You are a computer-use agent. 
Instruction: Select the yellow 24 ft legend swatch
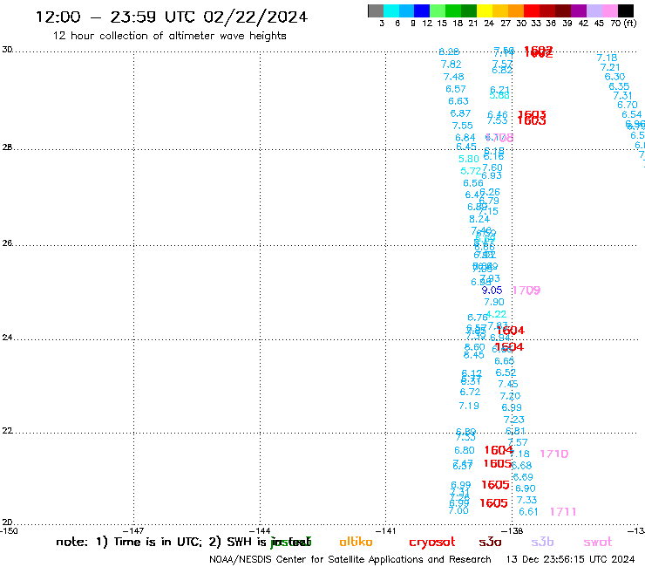485,10
